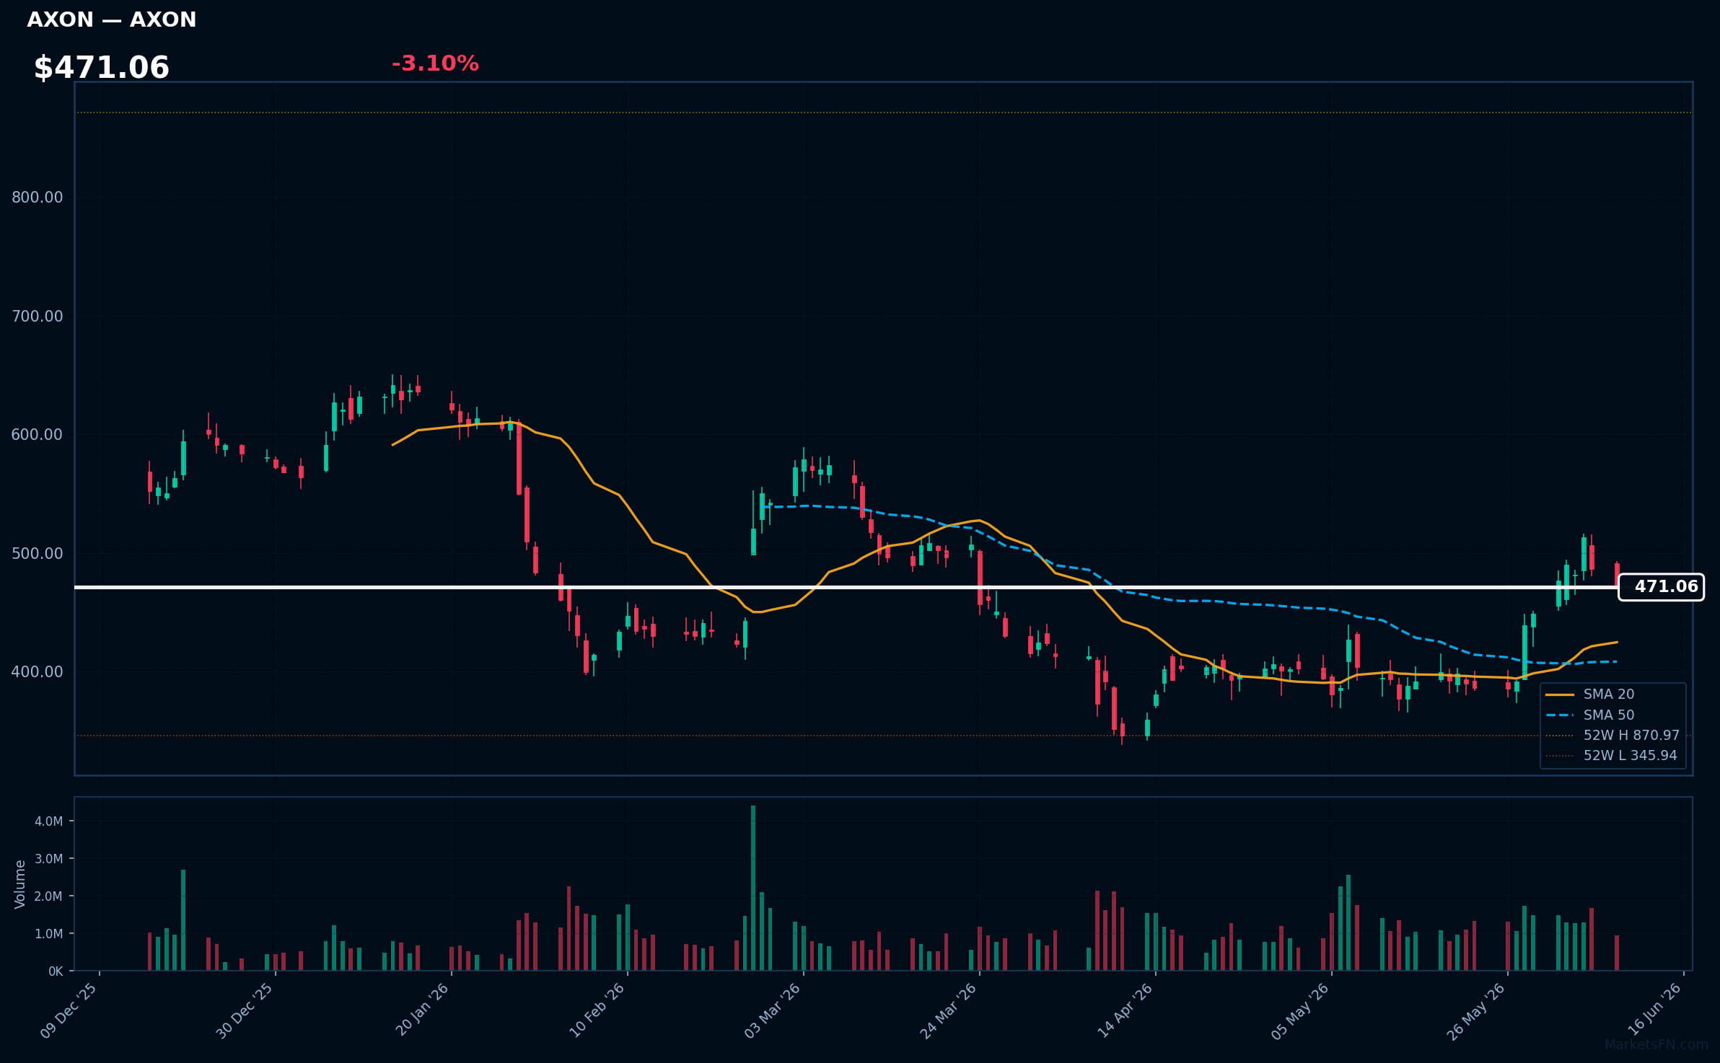1720x1063 pixels.
Task: Click the 800.00 price axis label
Action: click(x=38, y=198)
